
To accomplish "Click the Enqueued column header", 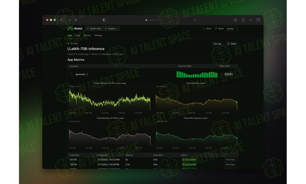I will point(103,155).
